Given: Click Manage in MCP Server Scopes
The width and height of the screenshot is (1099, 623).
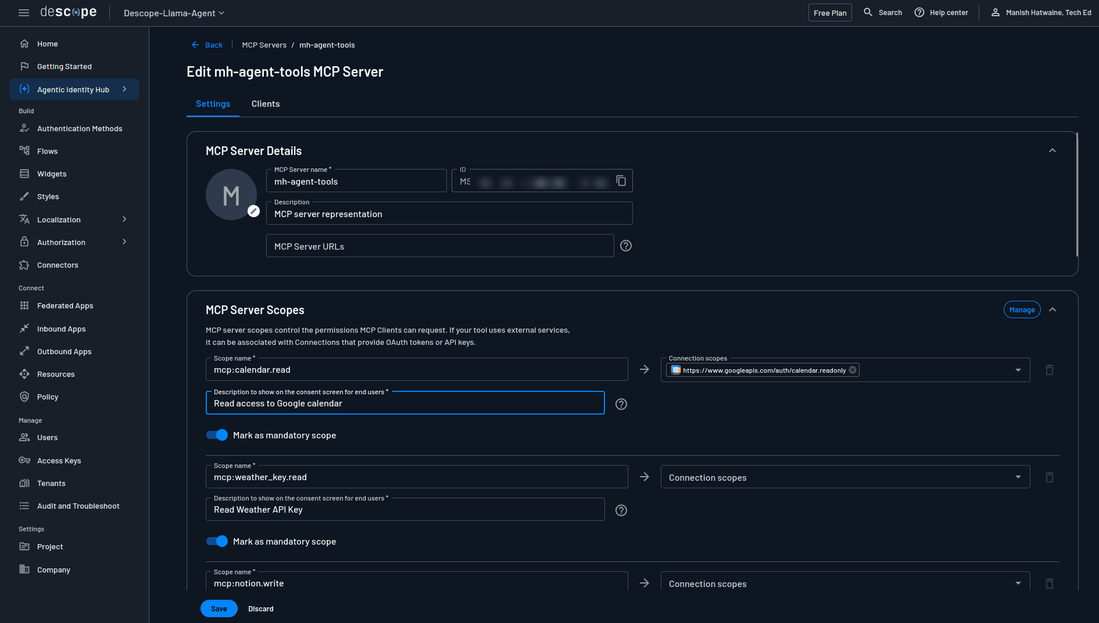Looking at the screenshot, I should coord(1022,309).
